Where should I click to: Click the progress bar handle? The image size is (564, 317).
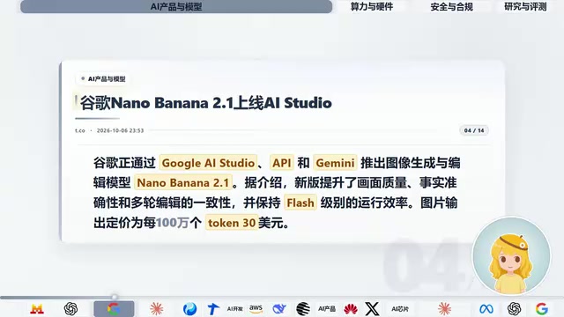[115, 297]
